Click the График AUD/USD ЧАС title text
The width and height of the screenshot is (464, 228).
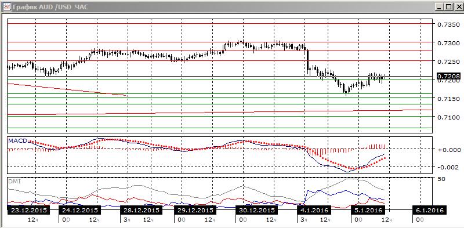[x=50, y=7]
